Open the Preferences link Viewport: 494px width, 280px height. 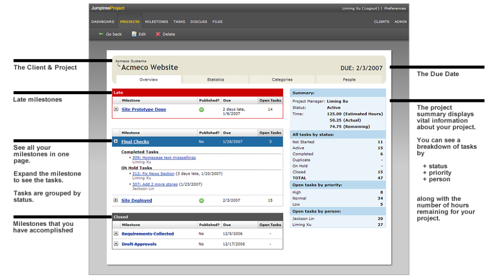pyautogui.click(x=395, y=9)
